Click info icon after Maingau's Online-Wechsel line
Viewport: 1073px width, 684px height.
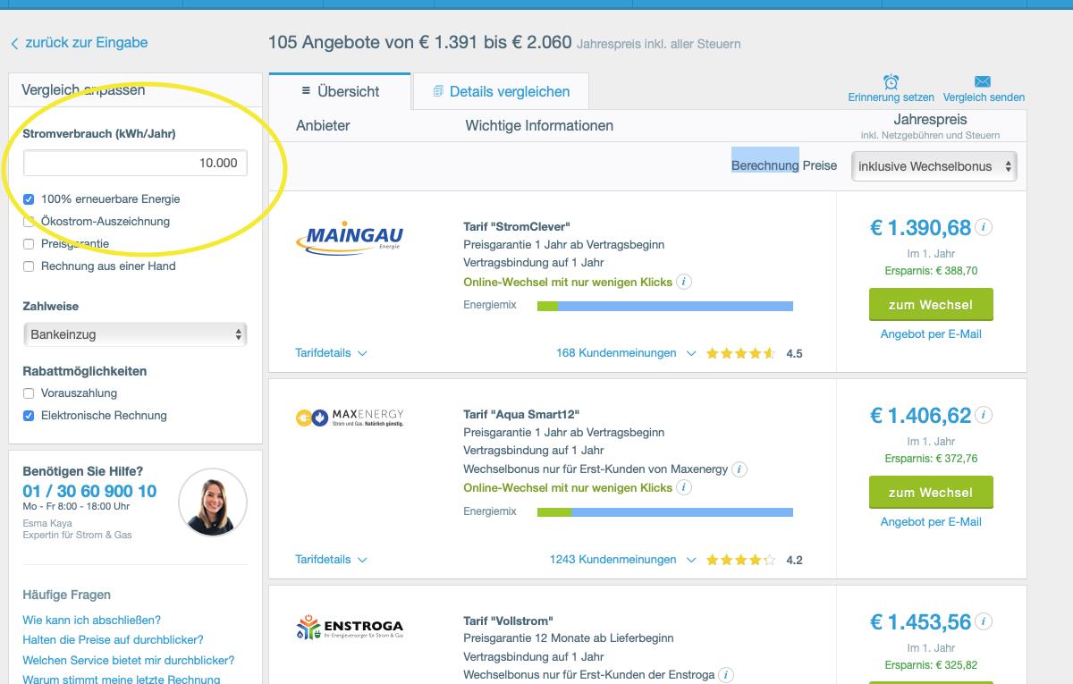tap(684, 282)
